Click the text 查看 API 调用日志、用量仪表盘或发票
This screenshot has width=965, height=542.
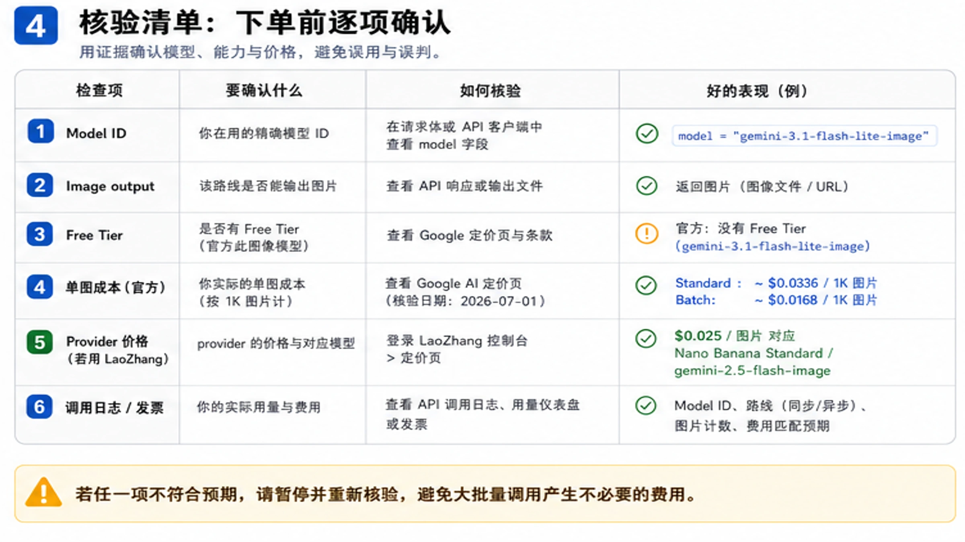tap(483, 414)
